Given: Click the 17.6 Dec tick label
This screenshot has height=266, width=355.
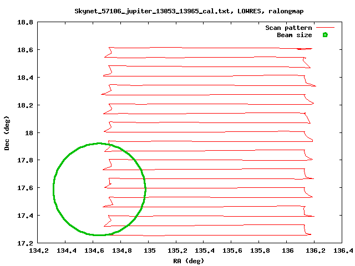Looking at the screenshot, I should [x=25, y=188].
